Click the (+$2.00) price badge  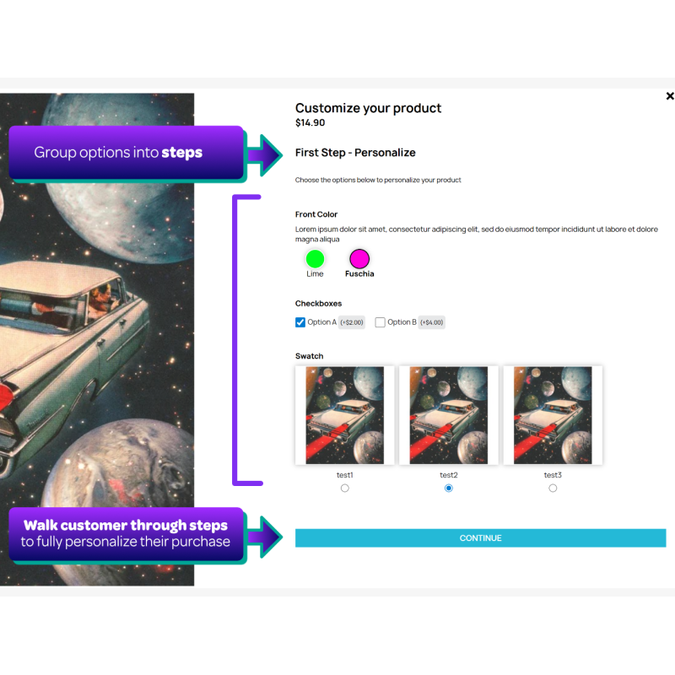(352, 322)
